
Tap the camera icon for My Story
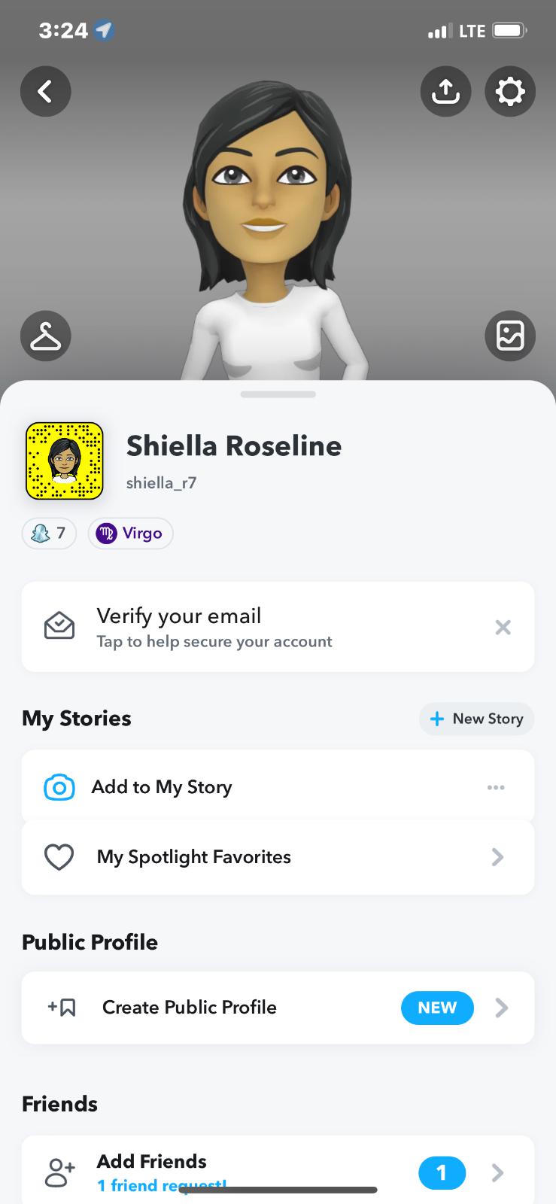click(59, 787)
